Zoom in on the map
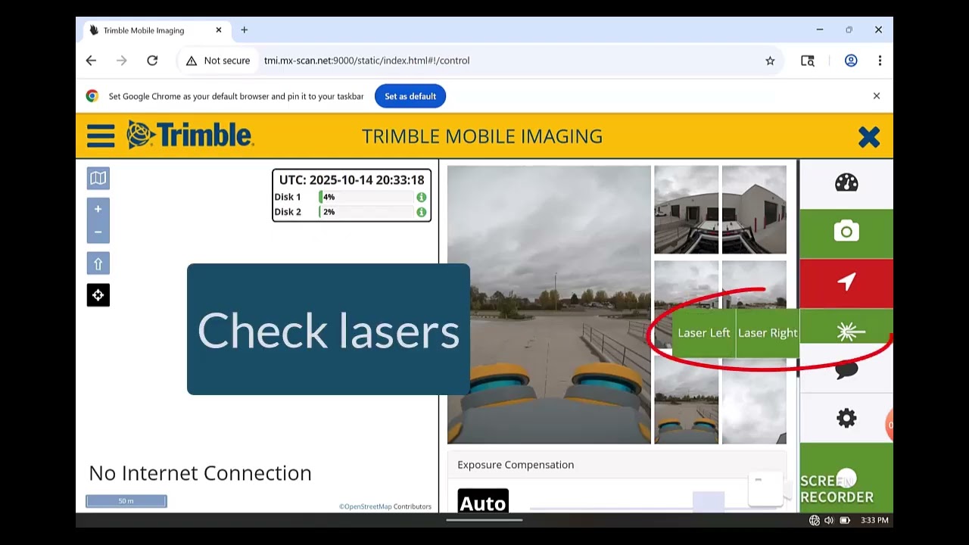This screenshot has width=969, height=545. click(98, 209)
